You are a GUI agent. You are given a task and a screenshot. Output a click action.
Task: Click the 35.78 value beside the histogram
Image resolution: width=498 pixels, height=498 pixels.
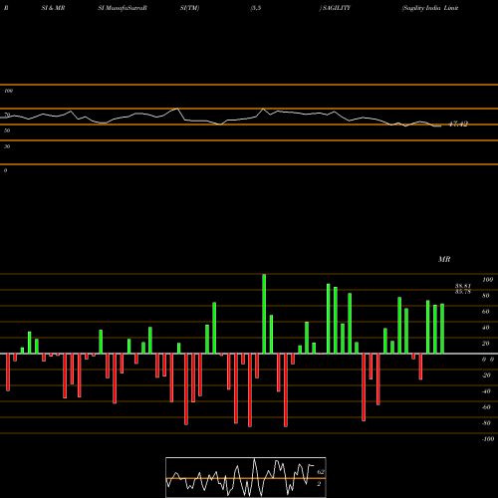(x=463, y=292)
